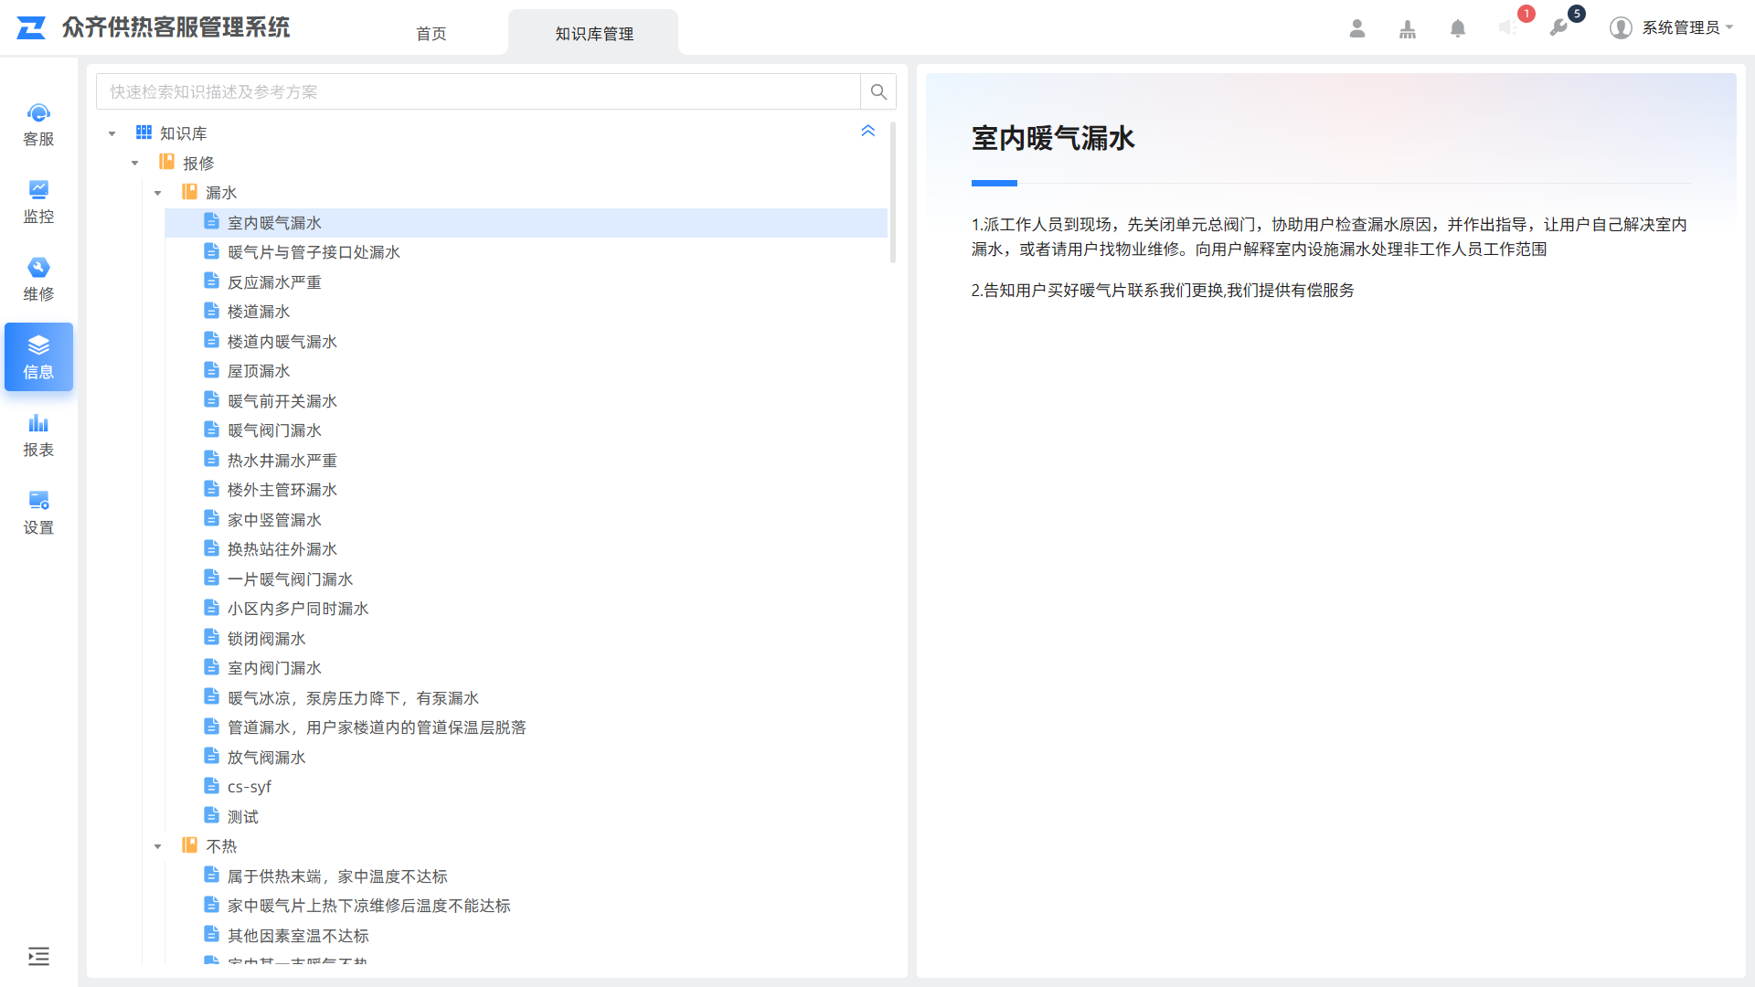Image resolution: width=1755 pixels, height=987 pixels.
Task: Select 管道漏水，用户家楼道内 entry
Action: 377,727
